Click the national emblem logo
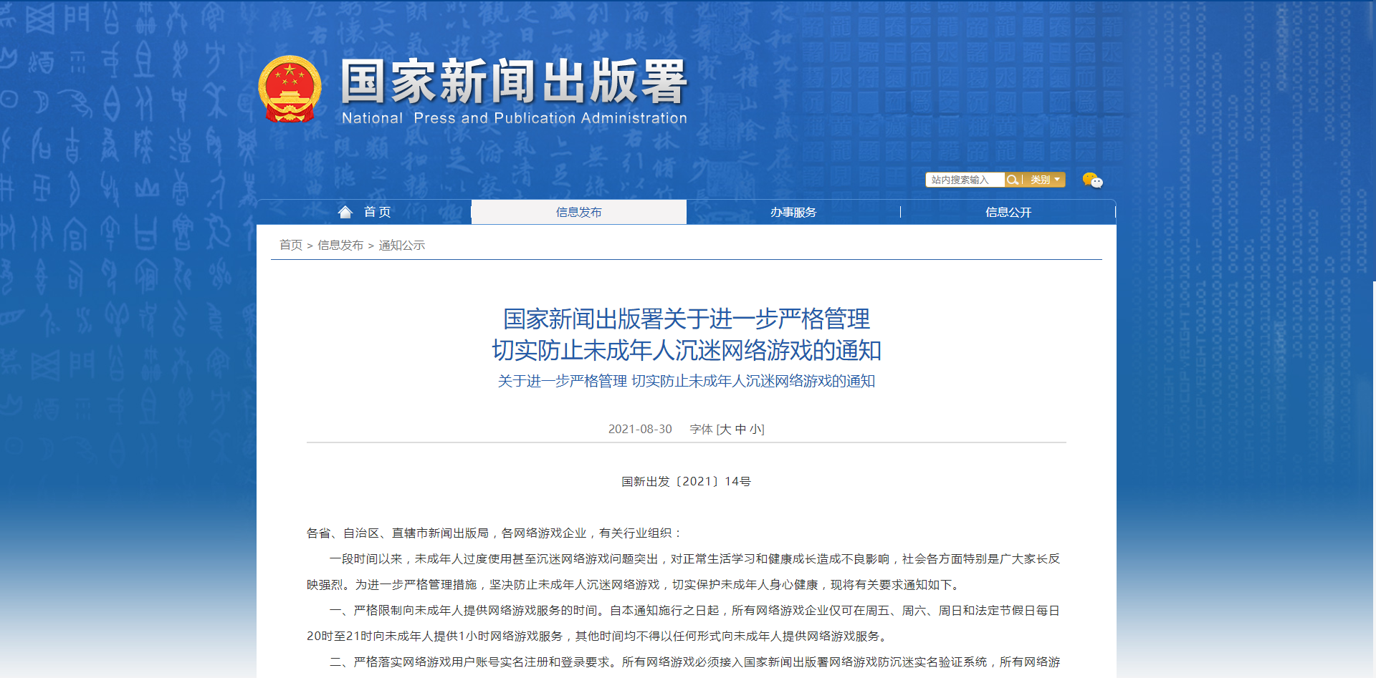This screenshot has width=1376, height=678. coord(290,89)
